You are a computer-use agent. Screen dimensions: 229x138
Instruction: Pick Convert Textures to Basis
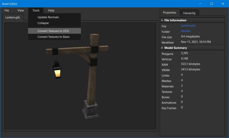(x=53, y=37)
